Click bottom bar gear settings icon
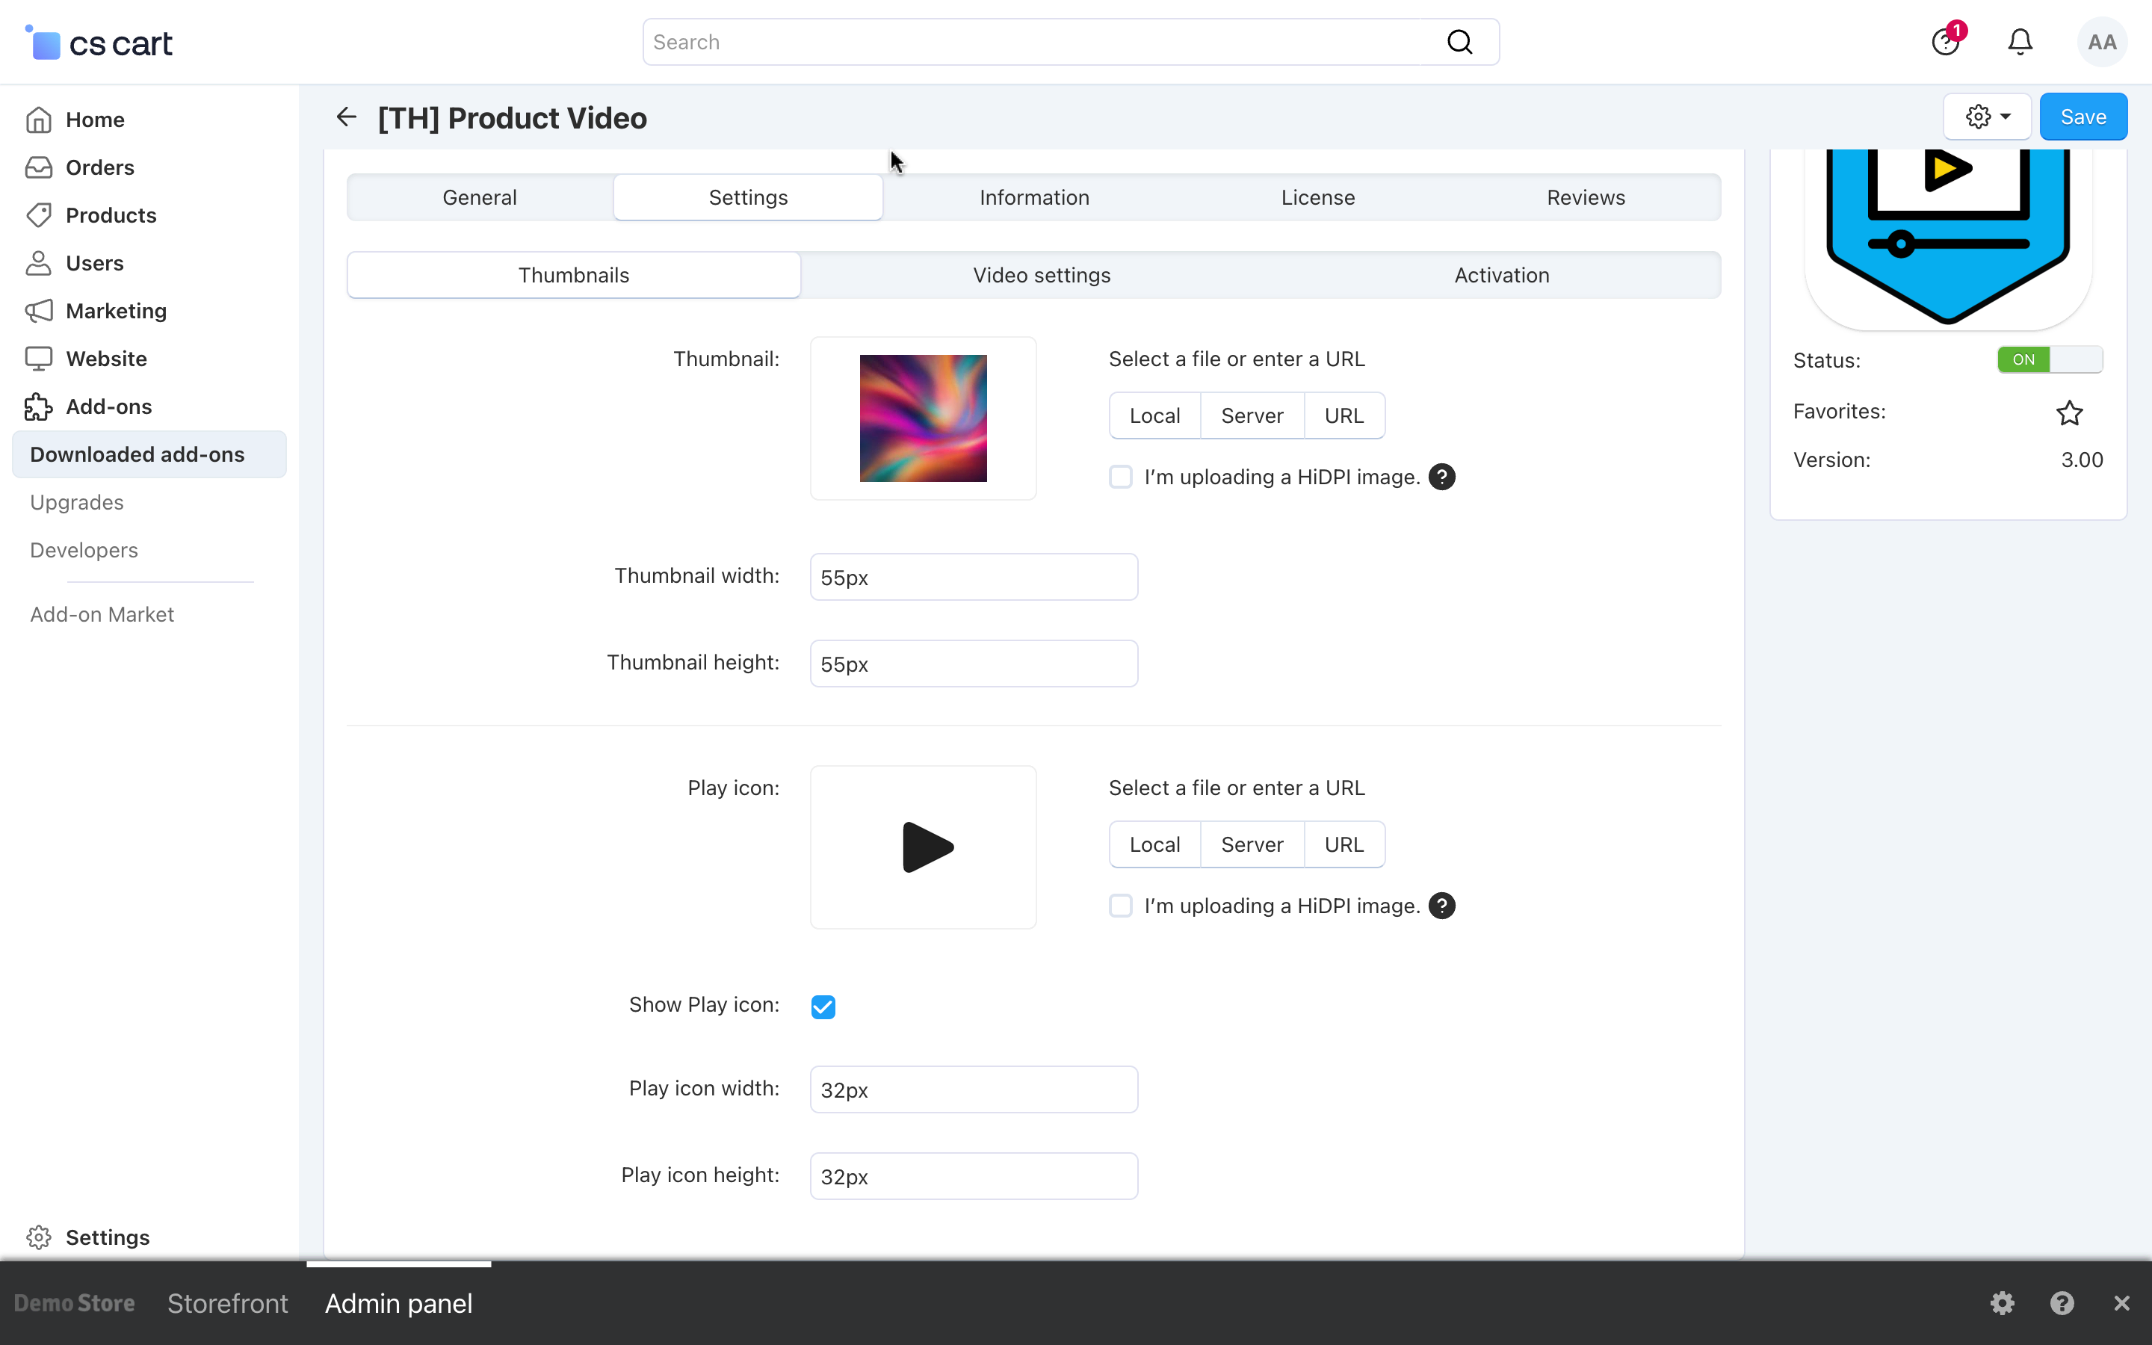This screenshot has height=1345, width=2152. tap(2002, 1303)
